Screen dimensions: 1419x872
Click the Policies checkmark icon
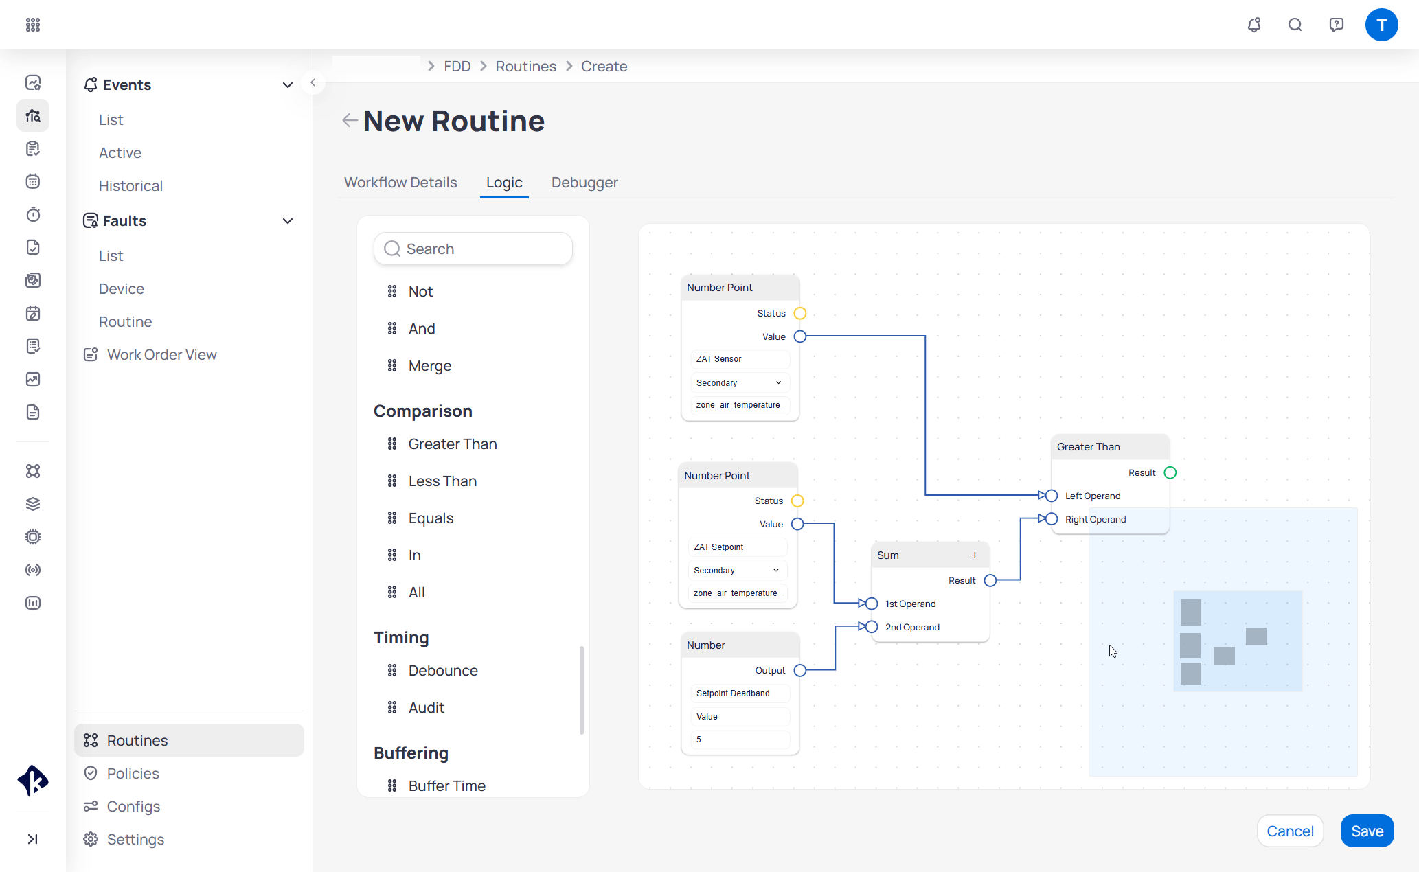(x=91, y=773)
